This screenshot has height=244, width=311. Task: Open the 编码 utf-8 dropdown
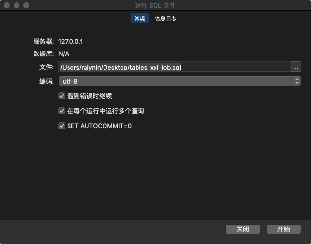[x=180, y=81]
